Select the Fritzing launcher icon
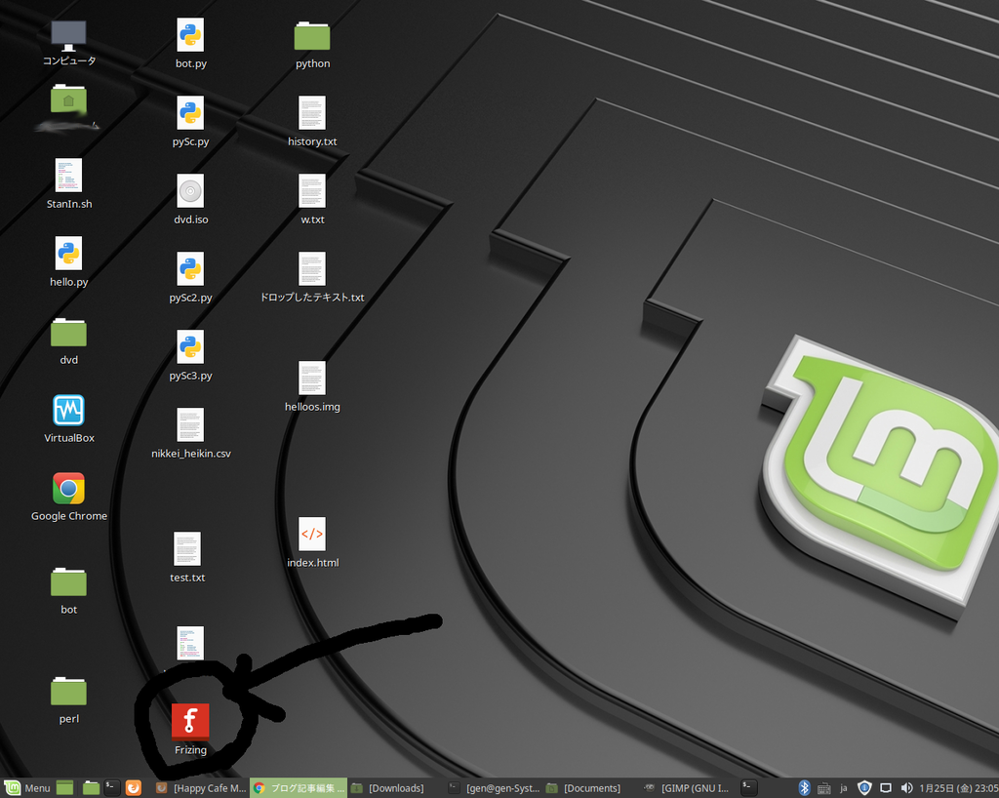Image resolution: width=999 pixels, height=798 pixels. [190, 722]
